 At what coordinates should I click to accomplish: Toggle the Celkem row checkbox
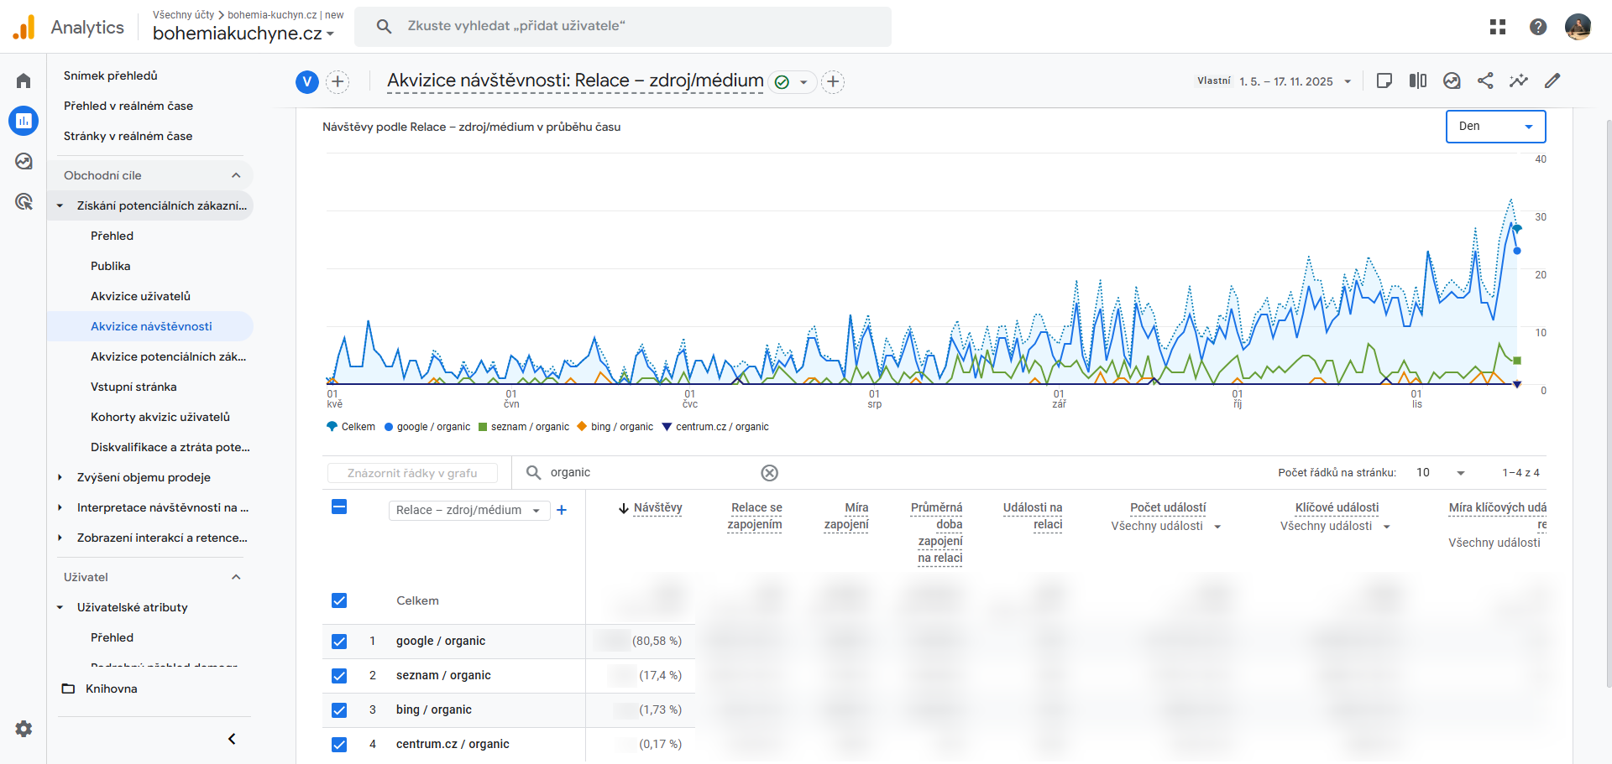click(339, 601)
